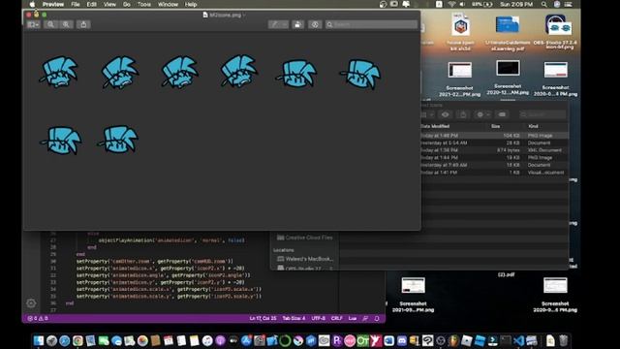620x349 pixels.
Task: Open the Preview application menu
Action: 53,4
